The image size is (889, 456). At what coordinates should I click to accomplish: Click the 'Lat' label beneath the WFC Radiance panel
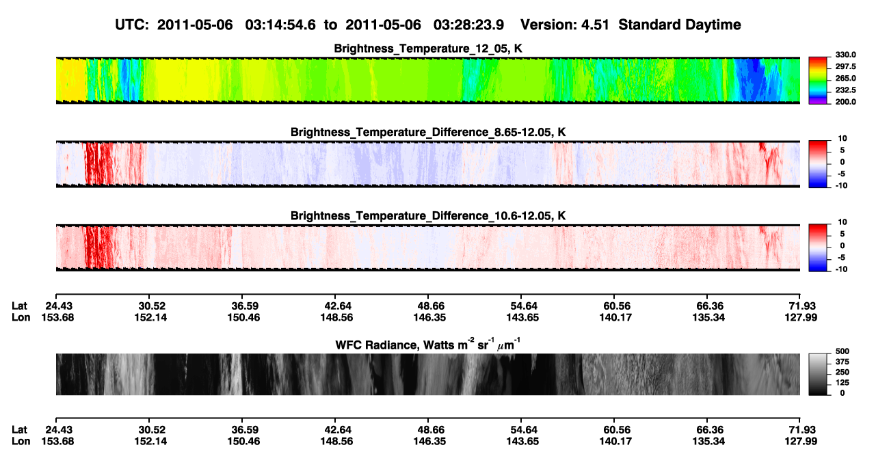point(20,430)
